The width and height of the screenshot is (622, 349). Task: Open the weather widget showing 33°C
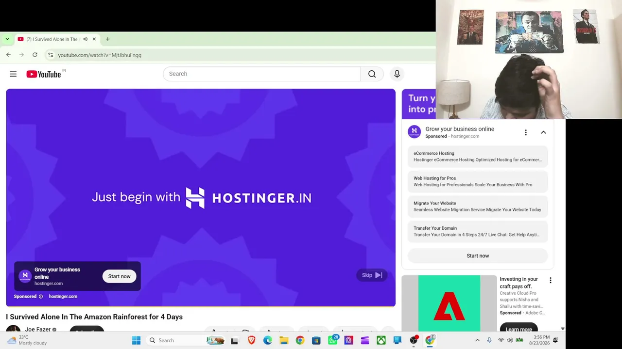[27, 340]
